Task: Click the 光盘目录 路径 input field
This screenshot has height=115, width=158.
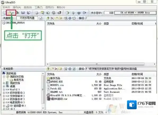Action: click(x=121, y=18)
